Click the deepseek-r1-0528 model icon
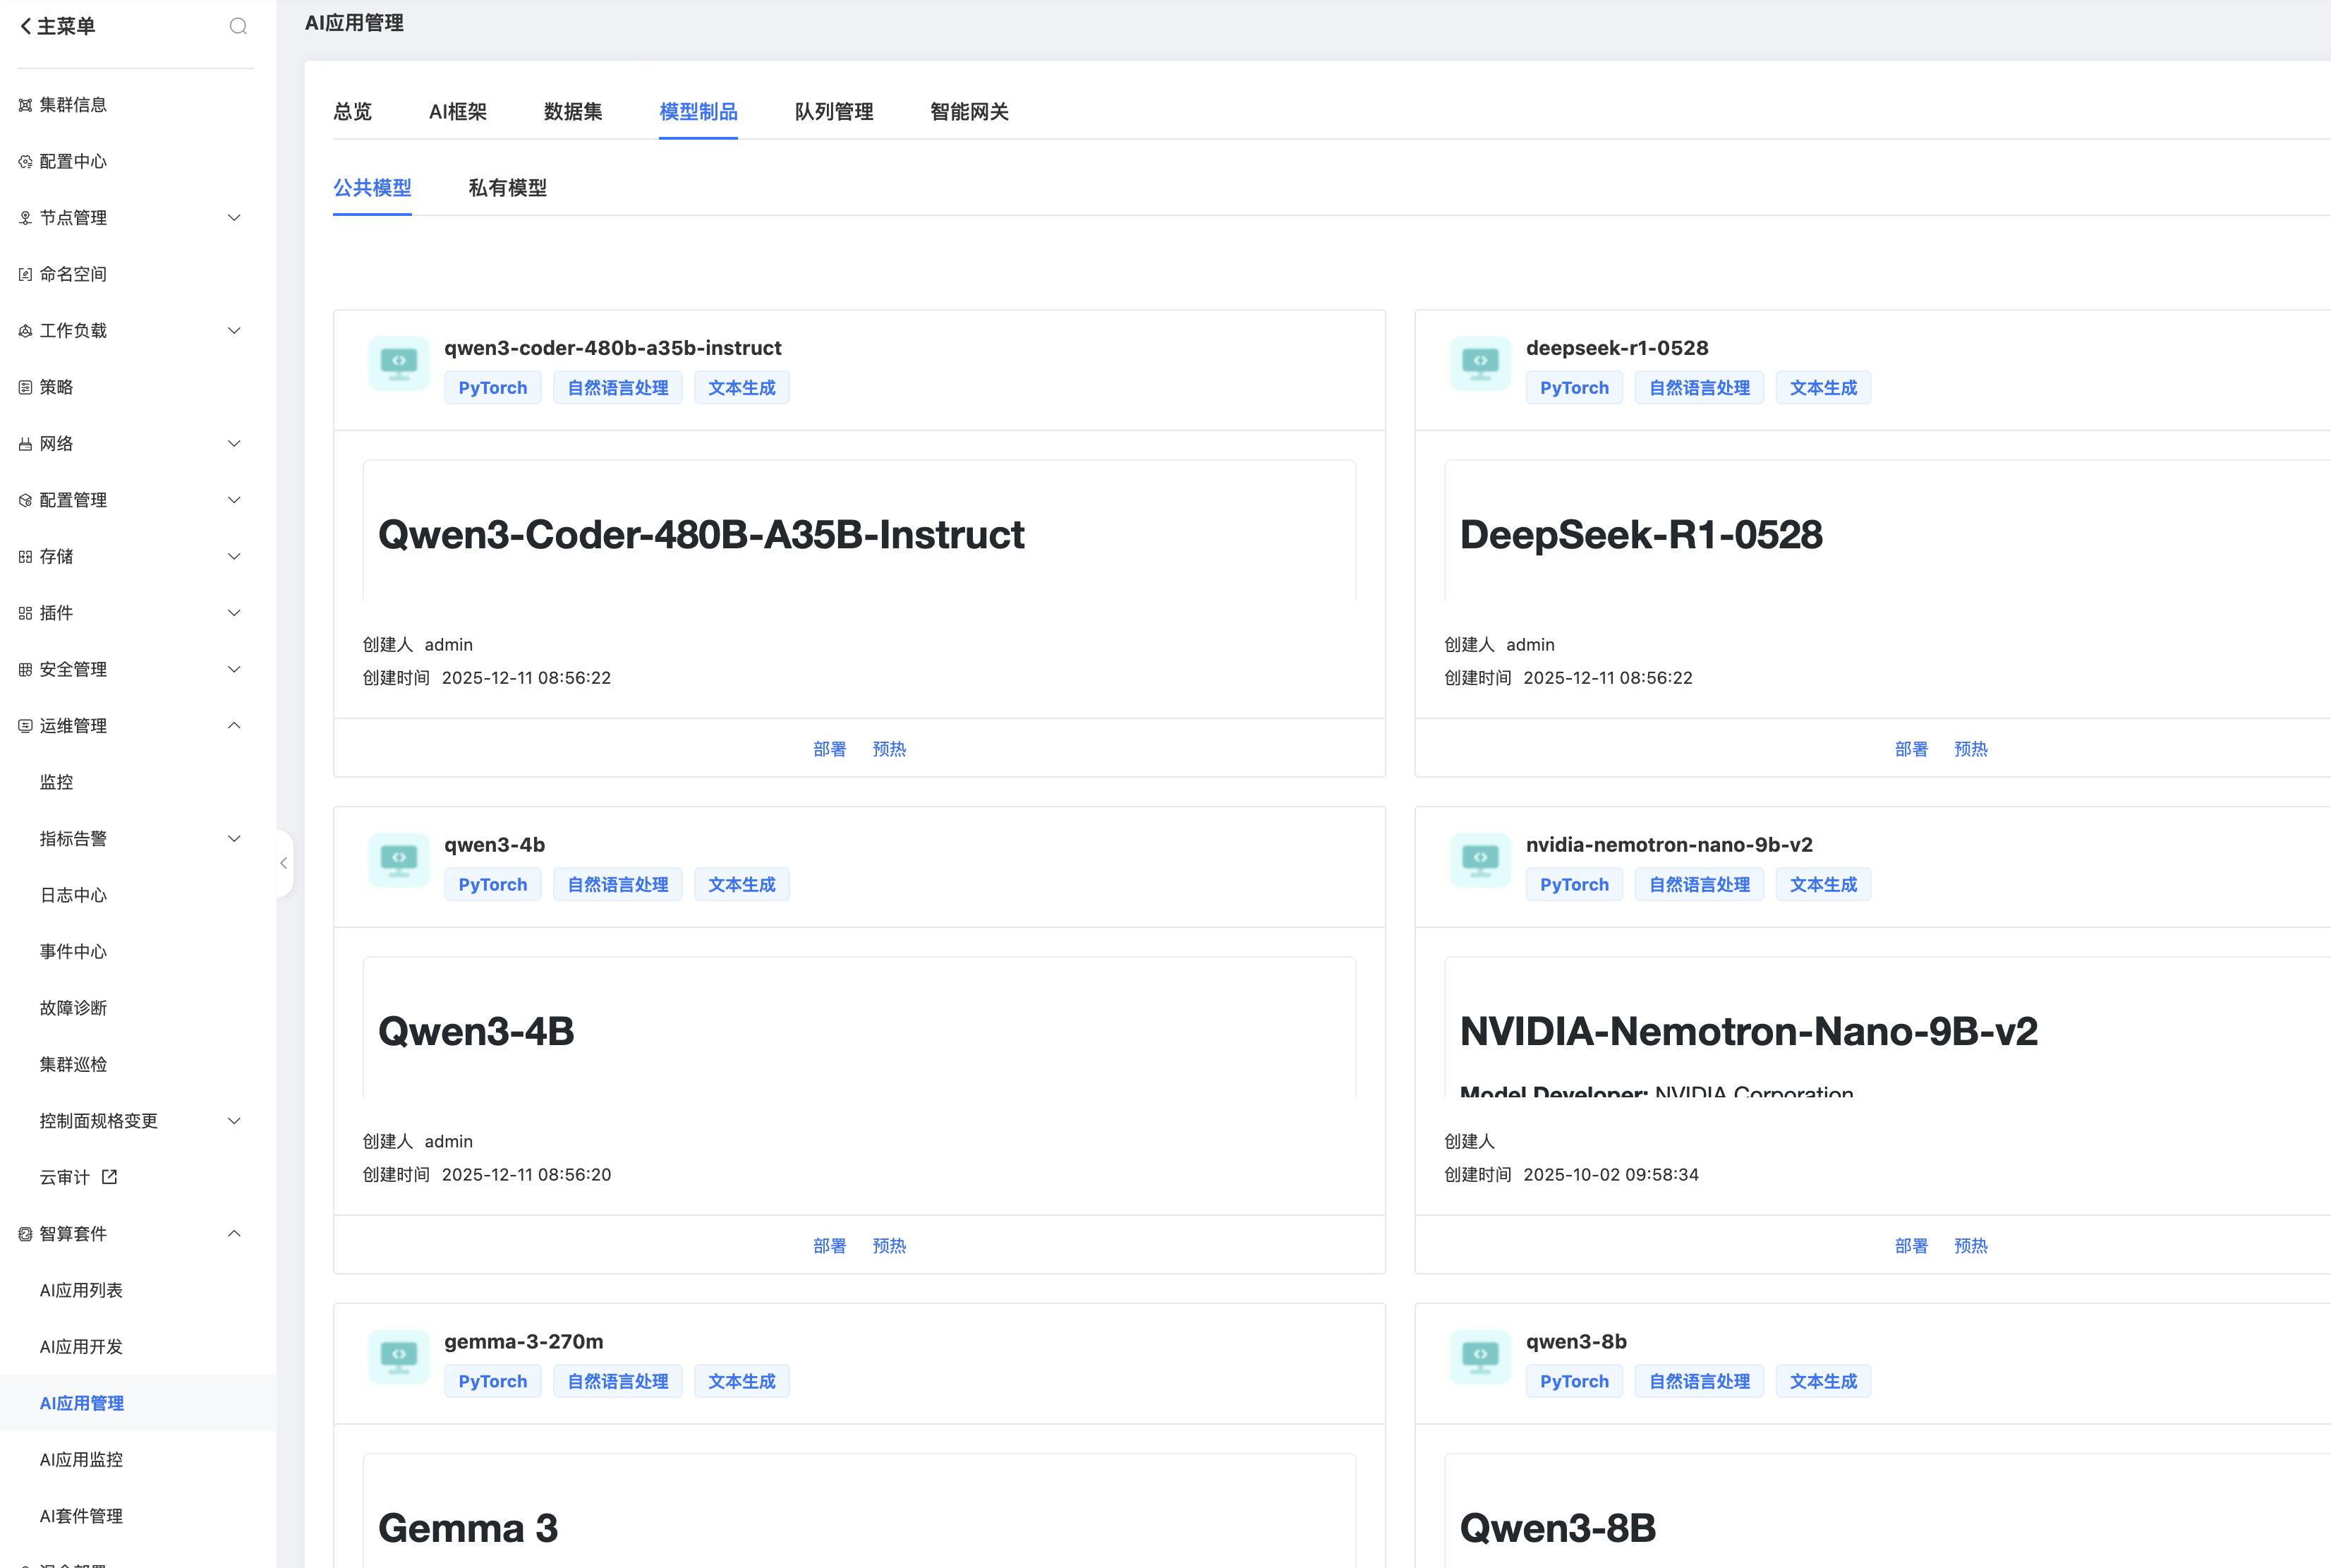Image resolution: width=2331 pixels, height=1568 pixels. 1480,363
